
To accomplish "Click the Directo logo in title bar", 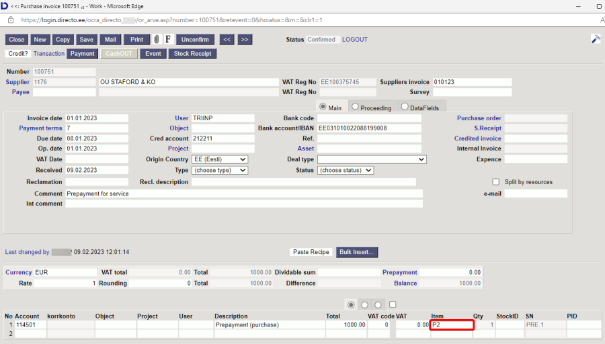I will (x=4, y=6).
